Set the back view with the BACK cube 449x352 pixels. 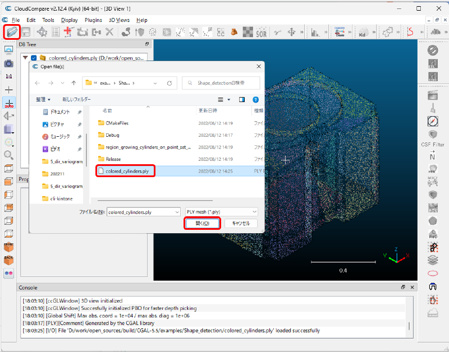(x=8, y=260)
